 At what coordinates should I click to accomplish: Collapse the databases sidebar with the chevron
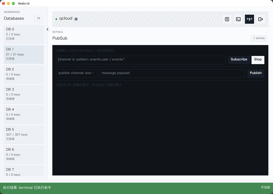[x=47, y=29]
